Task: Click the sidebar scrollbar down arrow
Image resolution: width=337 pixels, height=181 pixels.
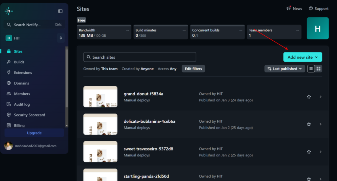Action: 67,126
